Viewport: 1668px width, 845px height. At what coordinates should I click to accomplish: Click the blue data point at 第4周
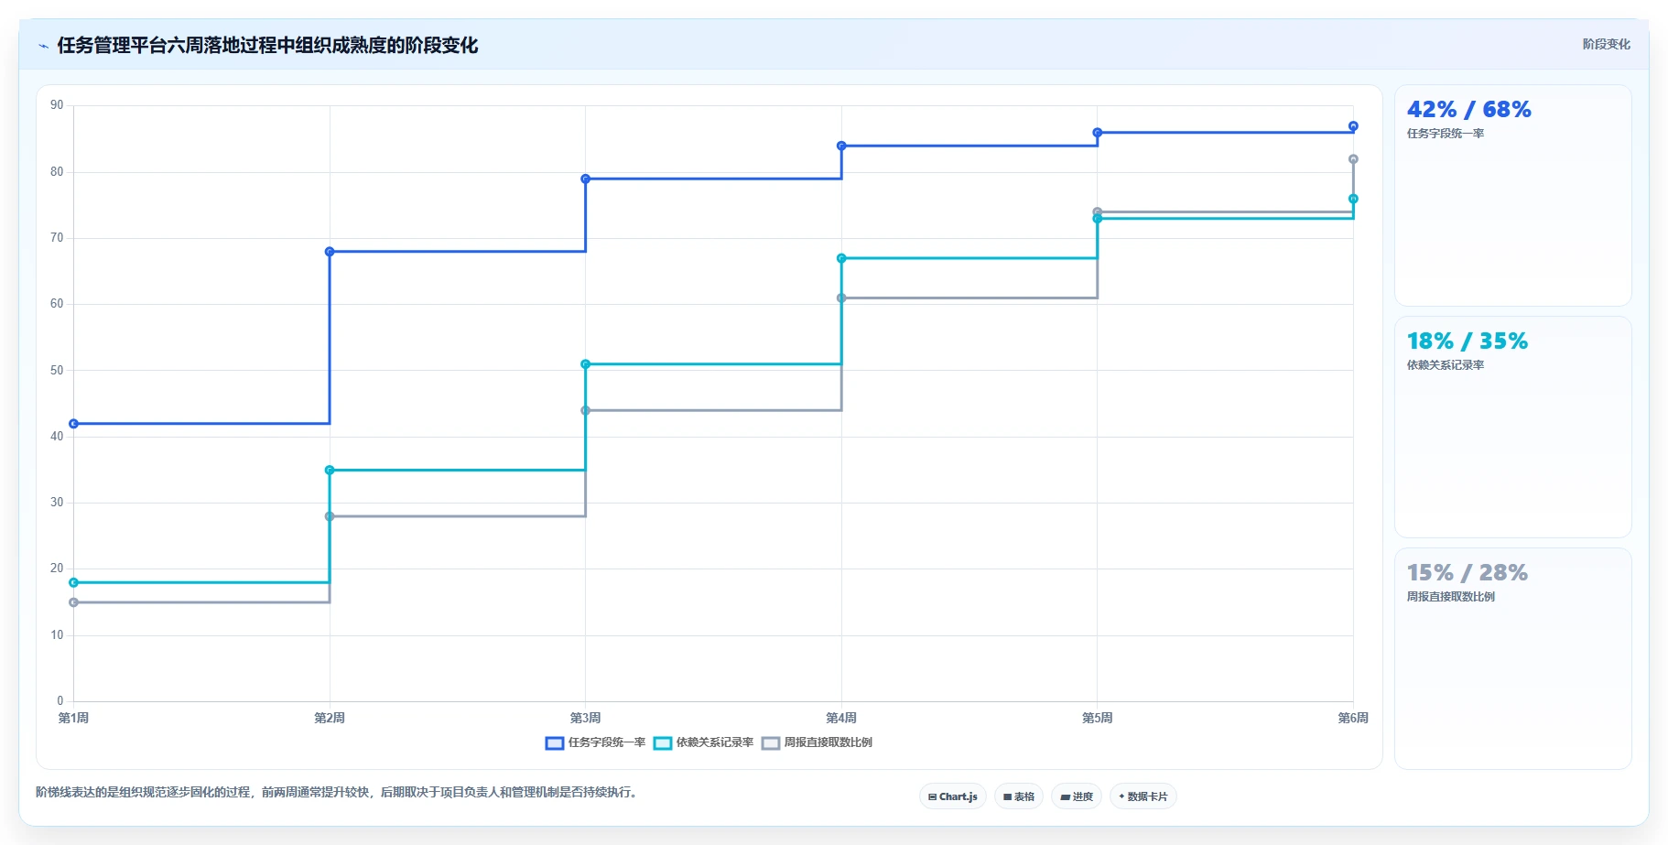point(841,146)
